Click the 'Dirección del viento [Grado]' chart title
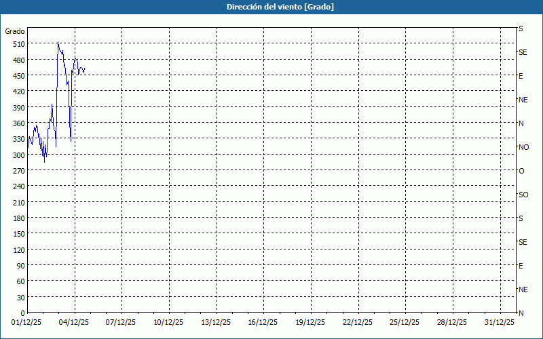The height and width of the screenshot is (339, 543). 280,7
